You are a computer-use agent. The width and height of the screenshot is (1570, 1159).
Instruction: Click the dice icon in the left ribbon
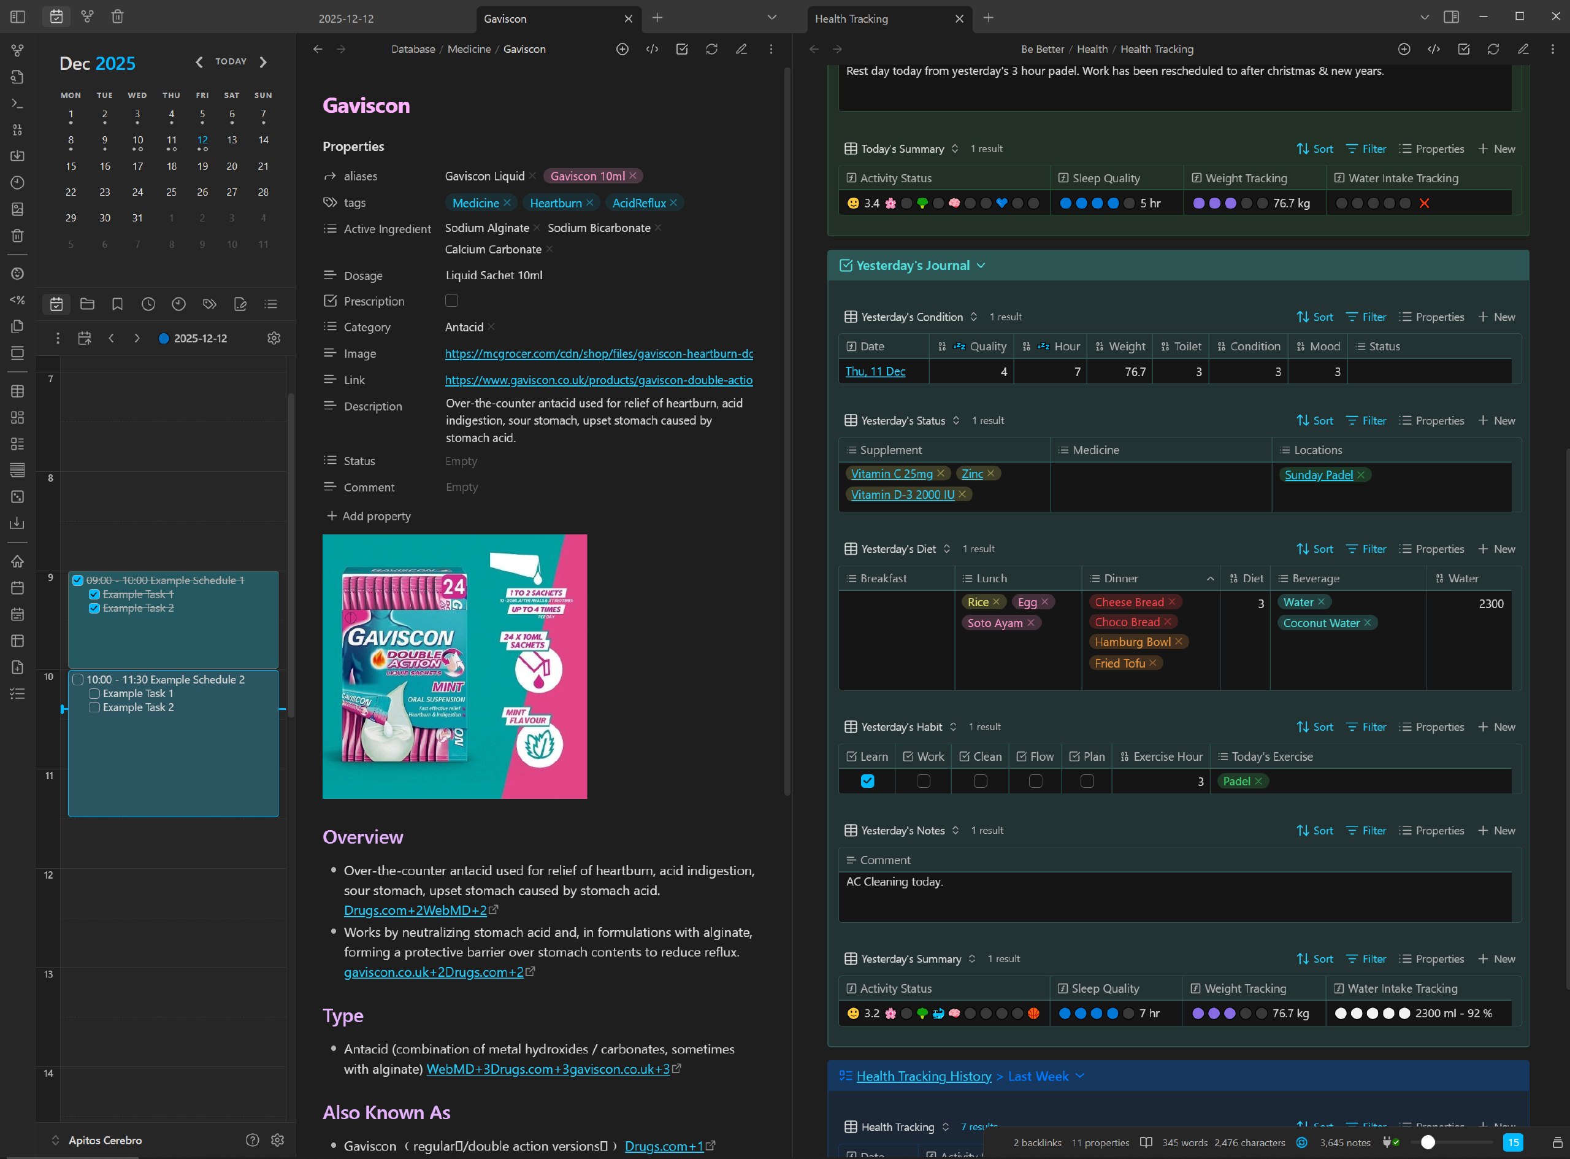tap(18, 497)
